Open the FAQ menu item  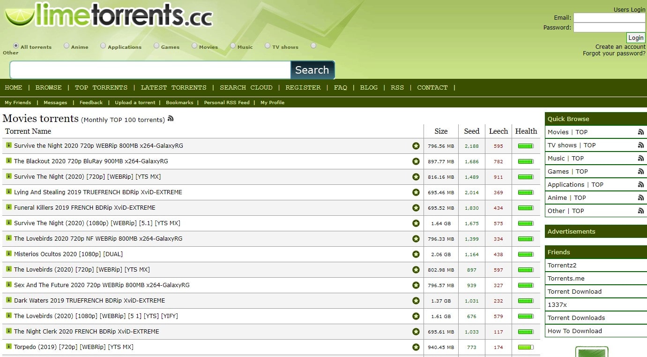341,87
